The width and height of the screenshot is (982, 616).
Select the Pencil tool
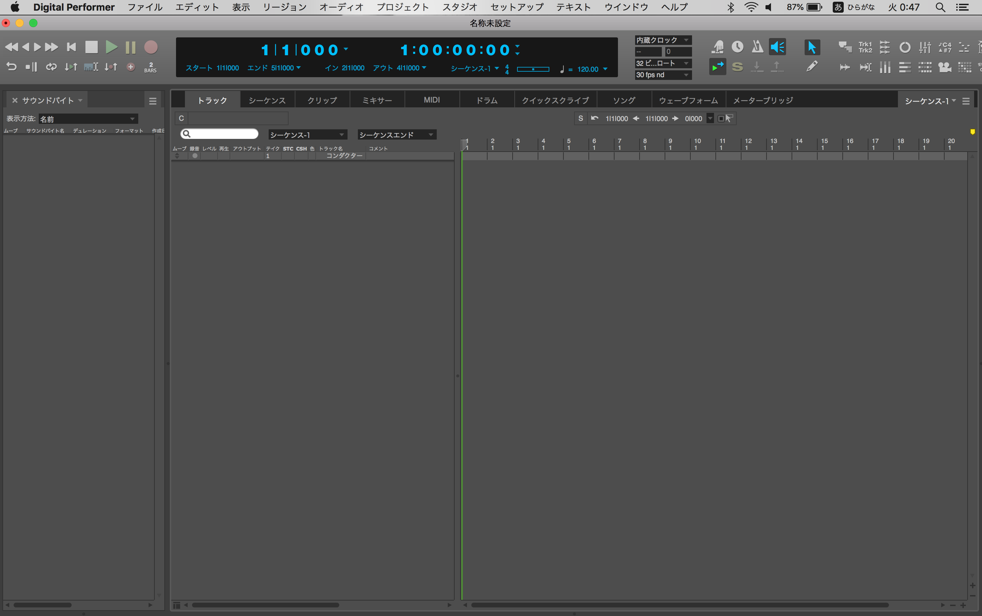(x=812, y=67)
